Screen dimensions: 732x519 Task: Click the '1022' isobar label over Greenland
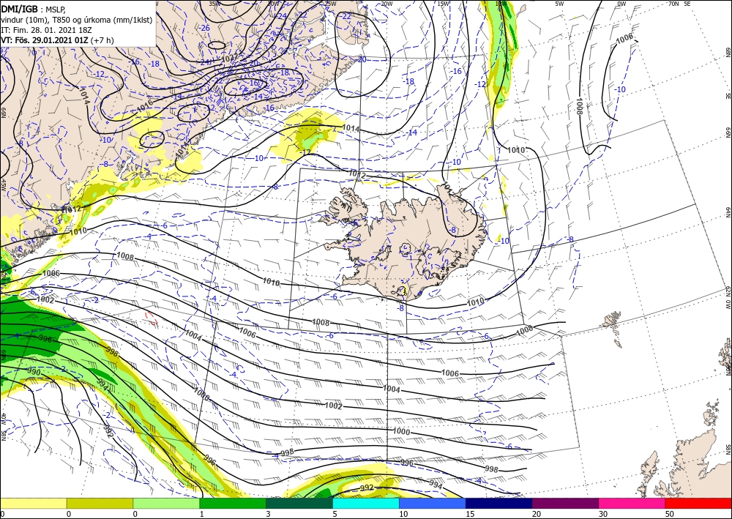228,58
